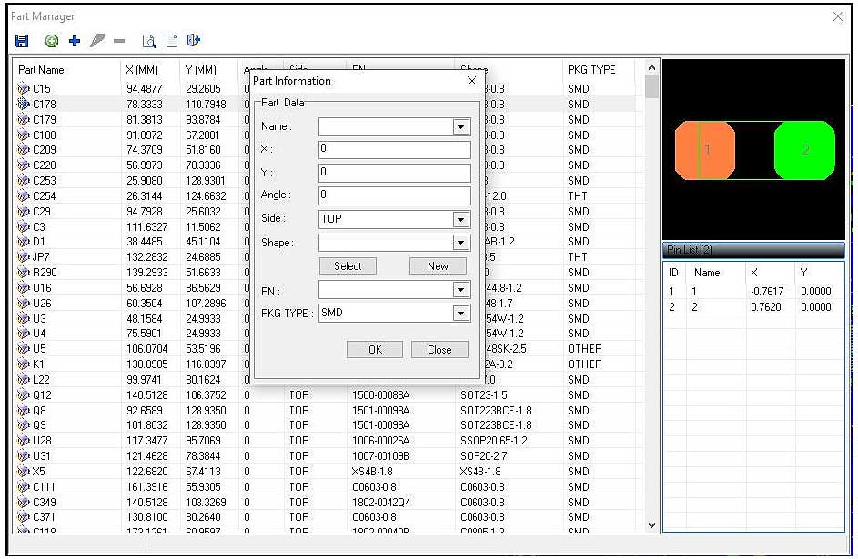This screenshot has width=858, height=559.
Task: Click the orange pad 1 in preview
Action: click(x=704, y=150)
